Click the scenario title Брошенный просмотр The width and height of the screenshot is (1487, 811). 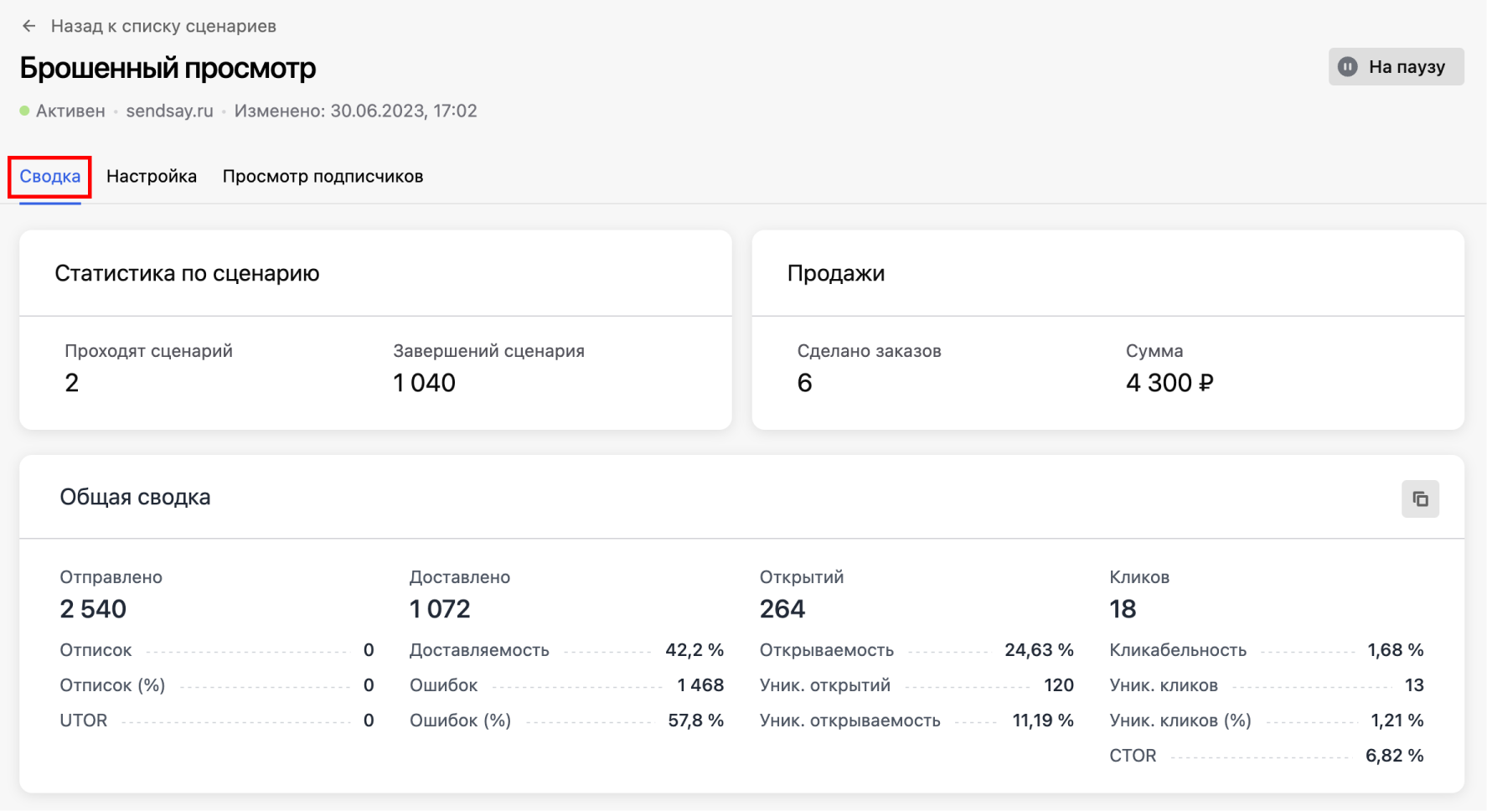[168, 68]
